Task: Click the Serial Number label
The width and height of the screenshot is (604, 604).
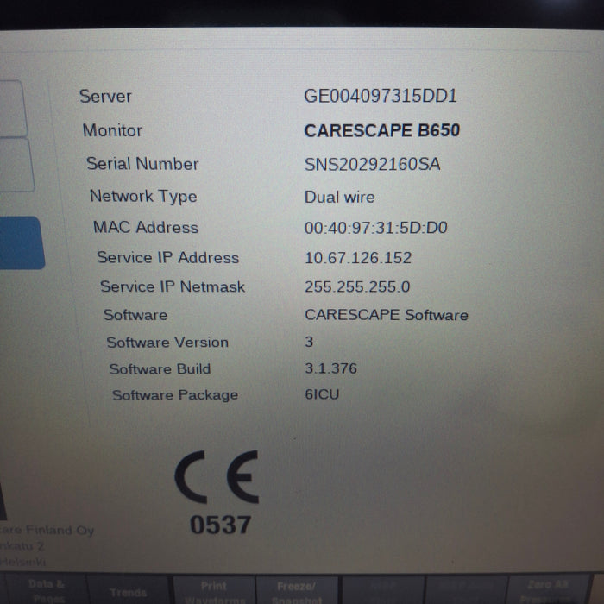Action: tap(142, 164)
